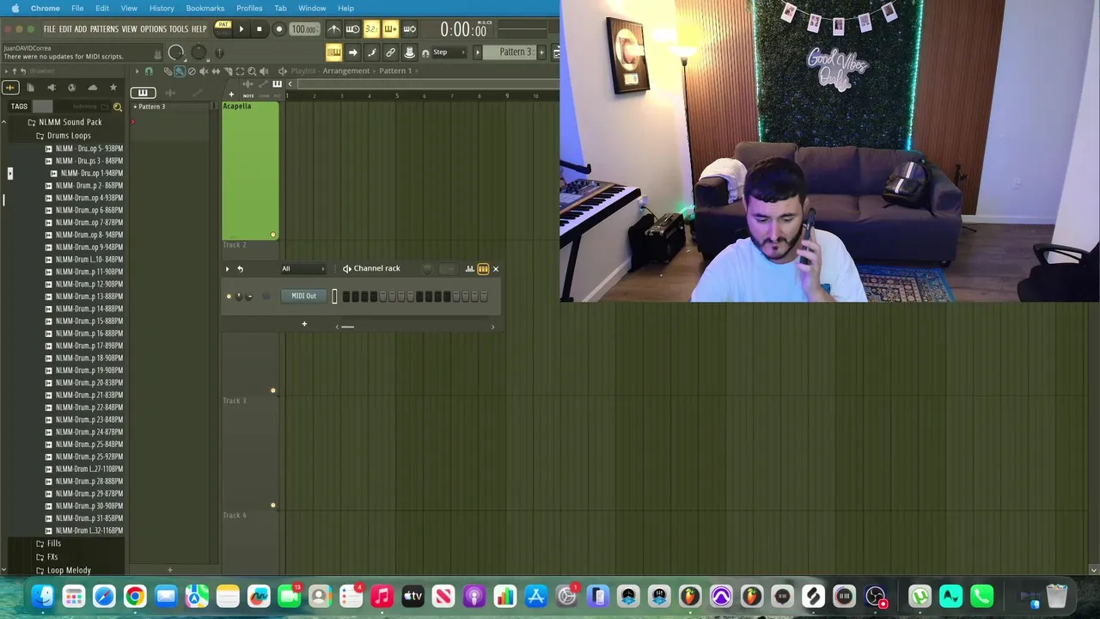Open the PATTERNS menu
The width and height of the screenshot is (1100, 619).
pyautogui.click(x=104, y=29)
